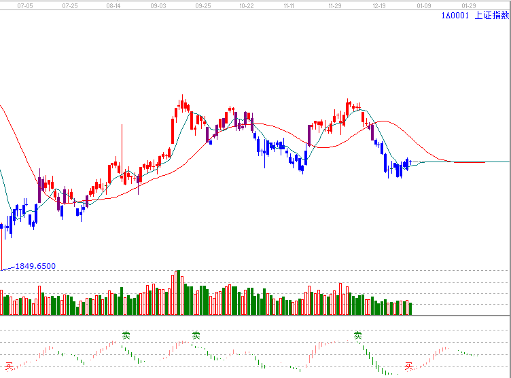Click the 07-05 date label
The image size is (511, 378).
coord(25,5)
